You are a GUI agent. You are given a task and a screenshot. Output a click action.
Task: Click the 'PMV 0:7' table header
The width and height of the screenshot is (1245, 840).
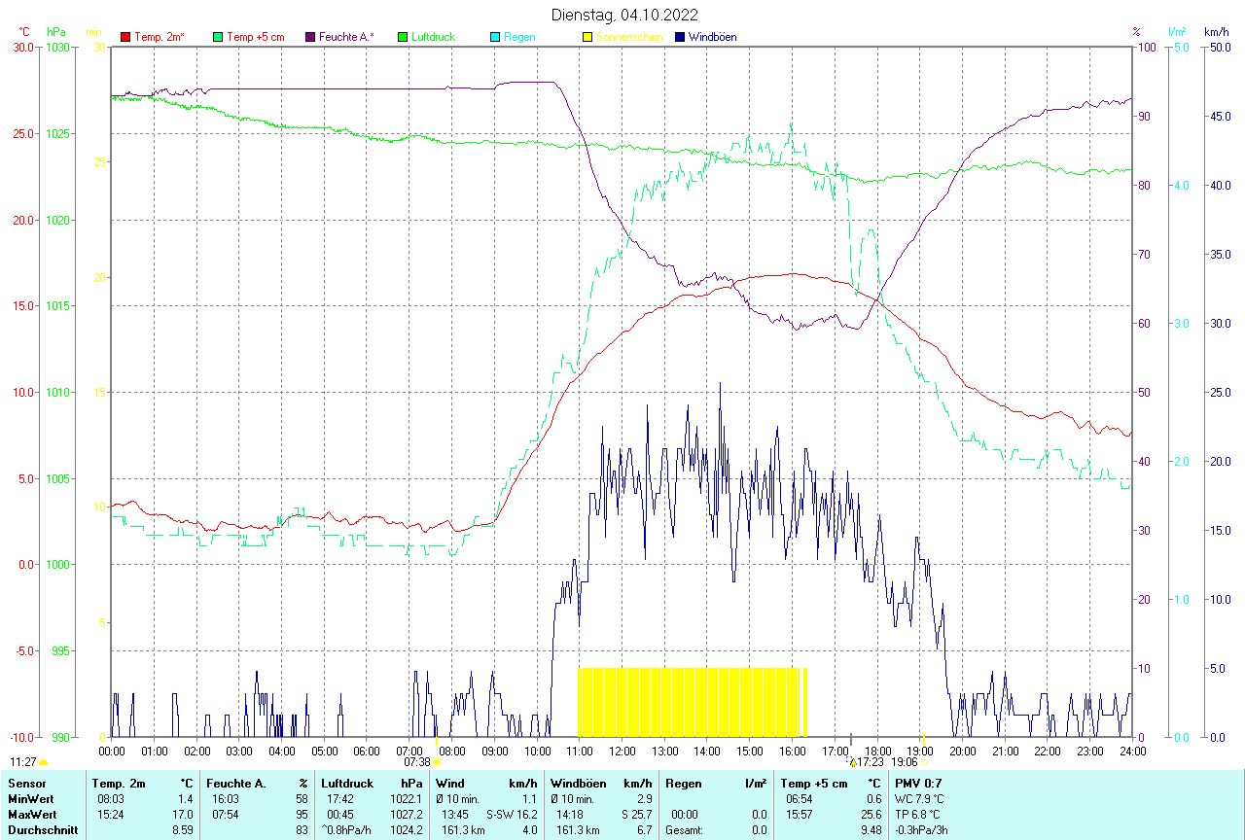coord(918,783)
